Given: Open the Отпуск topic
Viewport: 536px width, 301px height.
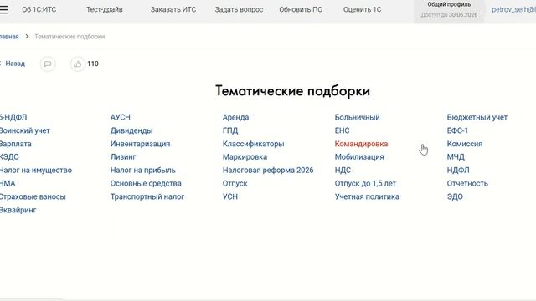Looking at the screenshot, I should [x=234, y=183].
